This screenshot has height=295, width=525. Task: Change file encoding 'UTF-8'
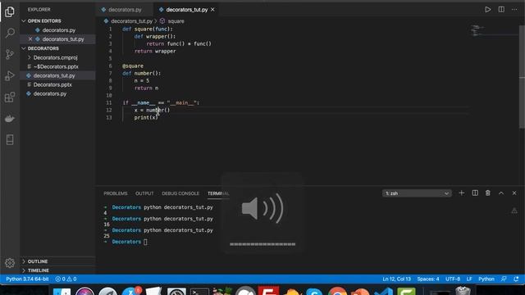[453, 279]
